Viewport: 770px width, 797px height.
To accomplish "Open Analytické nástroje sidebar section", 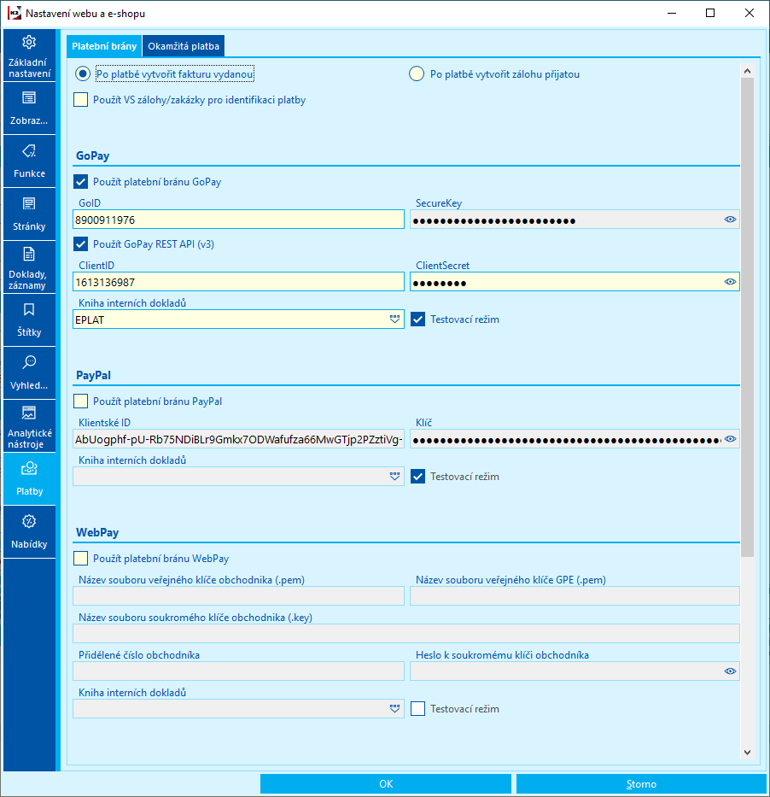I will point(29,425).
